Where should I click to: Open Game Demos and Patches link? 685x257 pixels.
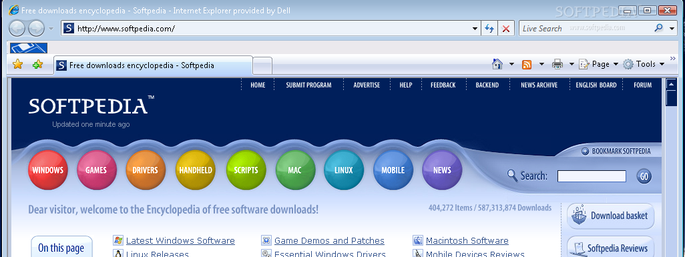(329, 240)
